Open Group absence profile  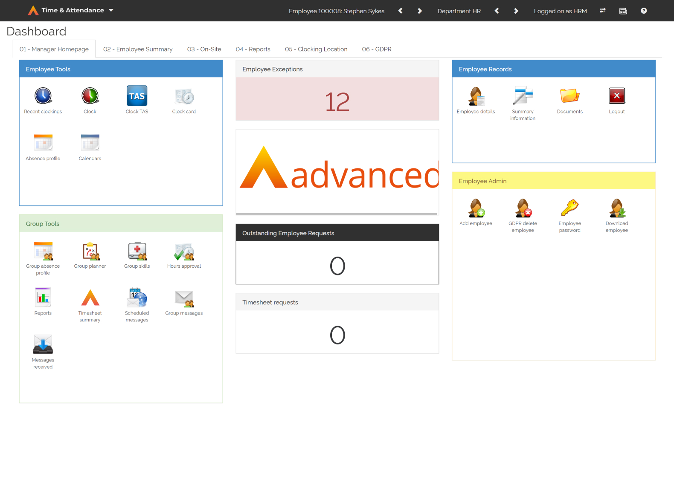[43, 251]
